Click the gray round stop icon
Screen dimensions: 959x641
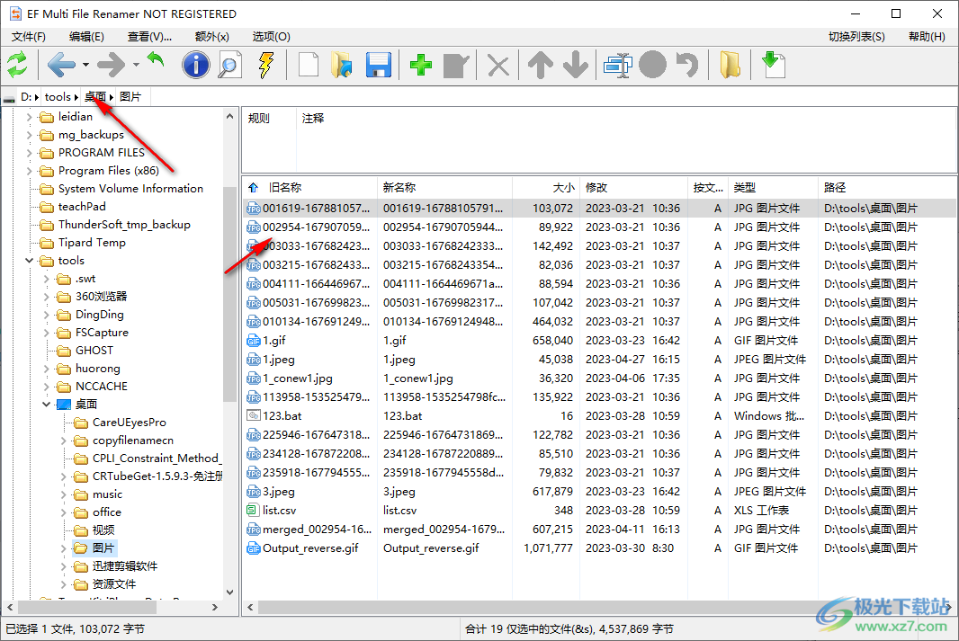(652, 65)
